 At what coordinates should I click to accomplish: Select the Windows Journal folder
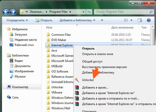(62, 103)
